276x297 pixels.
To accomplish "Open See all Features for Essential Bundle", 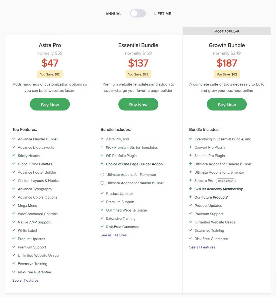I will pos(114,235).
